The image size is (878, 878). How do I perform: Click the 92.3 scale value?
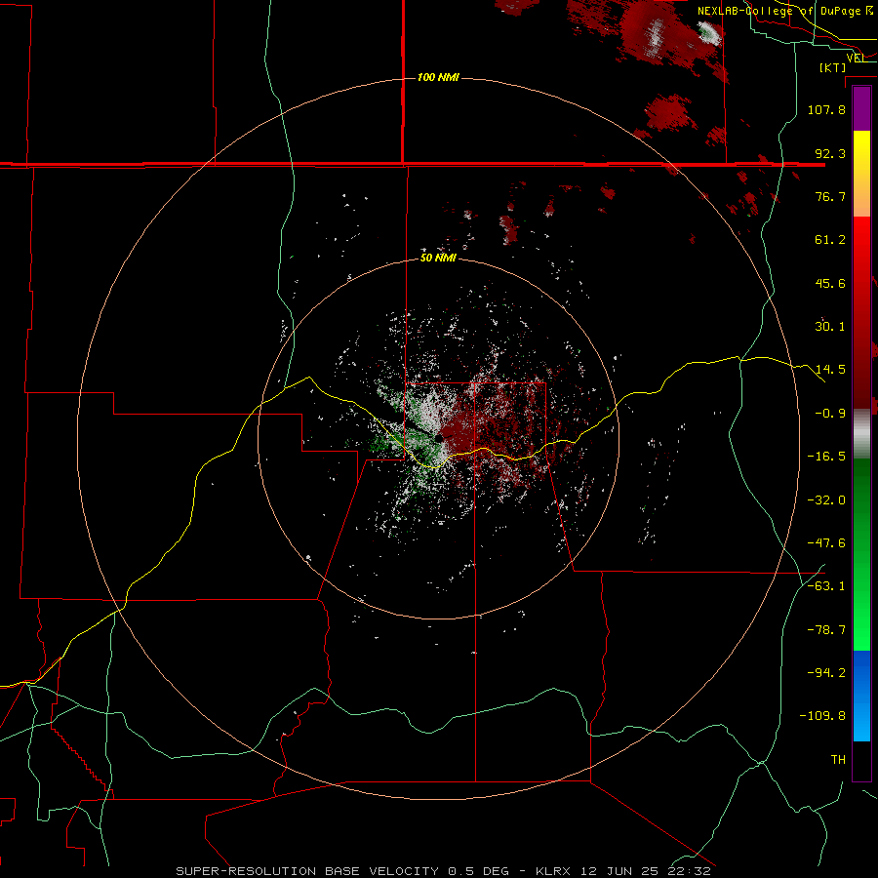coord(830,153)
